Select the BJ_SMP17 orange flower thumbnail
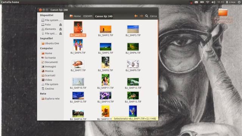 105,111
